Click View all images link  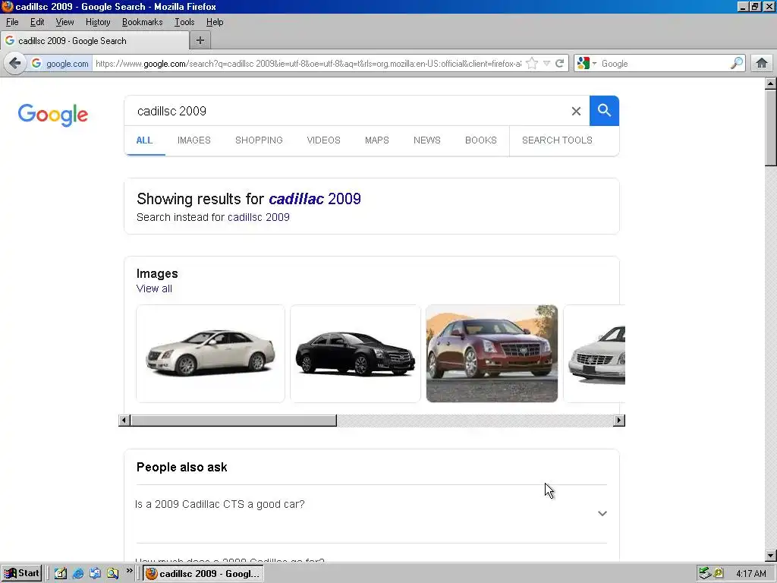pos(154,288)
